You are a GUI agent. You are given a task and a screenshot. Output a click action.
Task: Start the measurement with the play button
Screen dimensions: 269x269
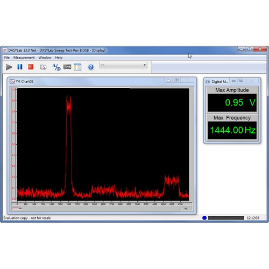(x=9, y=67)
